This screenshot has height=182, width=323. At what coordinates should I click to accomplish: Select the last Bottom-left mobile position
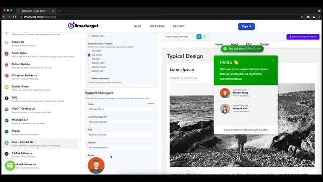(89, 71)
